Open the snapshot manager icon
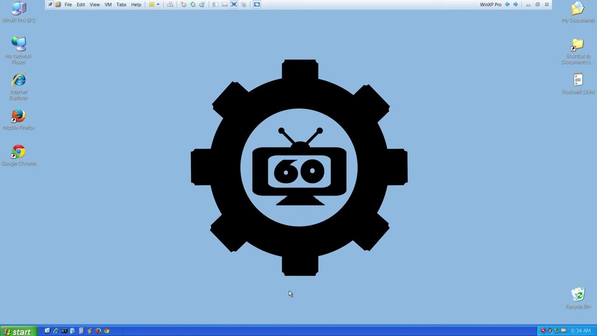597x336 pixels. click(202, 5)
